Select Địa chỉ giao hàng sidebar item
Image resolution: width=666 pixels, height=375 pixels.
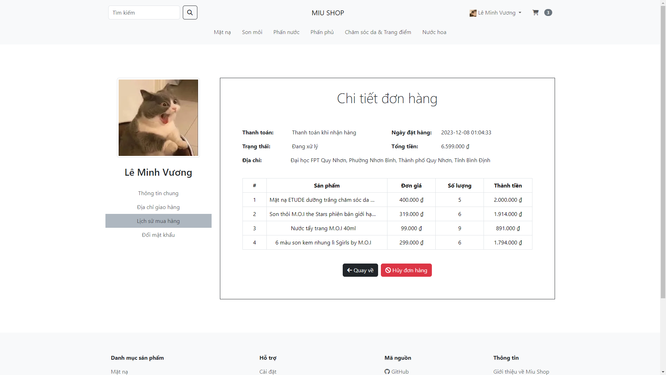(x=158, y=207)
